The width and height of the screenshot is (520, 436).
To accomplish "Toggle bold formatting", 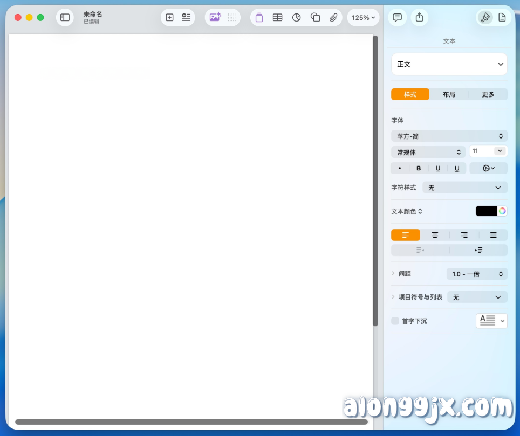I will [x=419, y=168].
